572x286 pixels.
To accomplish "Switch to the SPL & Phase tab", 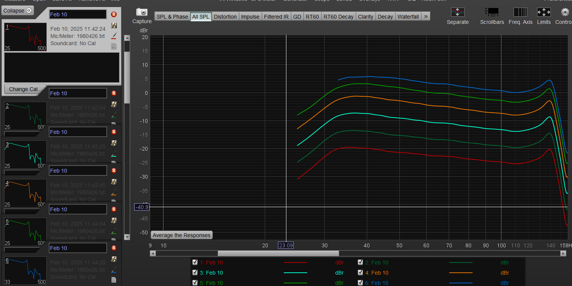I will [172, 16].
